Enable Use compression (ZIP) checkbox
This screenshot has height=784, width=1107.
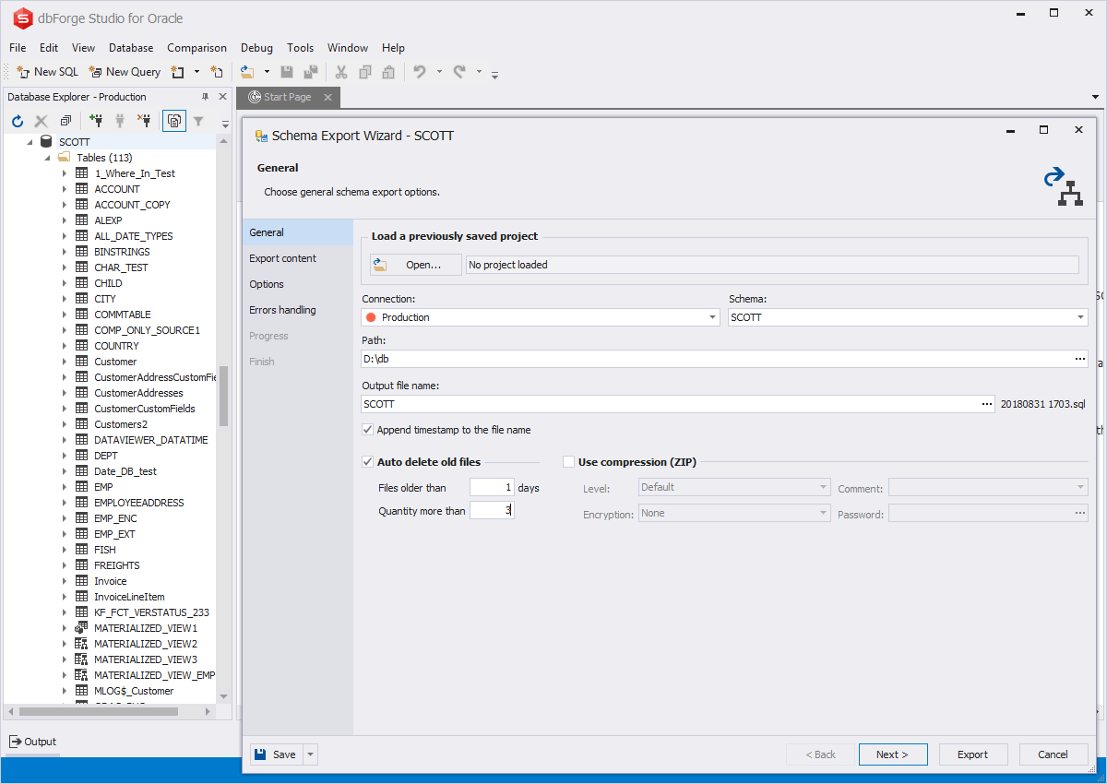pyautogui.click(x=568, y=462)
